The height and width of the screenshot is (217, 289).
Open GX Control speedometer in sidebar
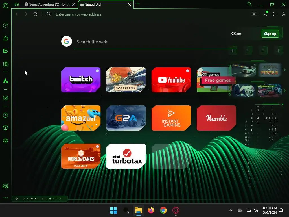point(6,25)
